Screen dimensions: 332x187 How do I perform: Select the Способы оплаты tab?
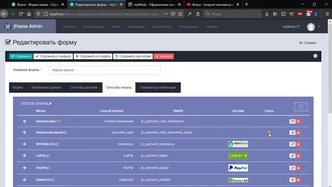119,87
